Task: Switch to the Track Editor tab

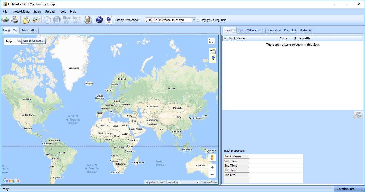Action: tap(29, 30)
